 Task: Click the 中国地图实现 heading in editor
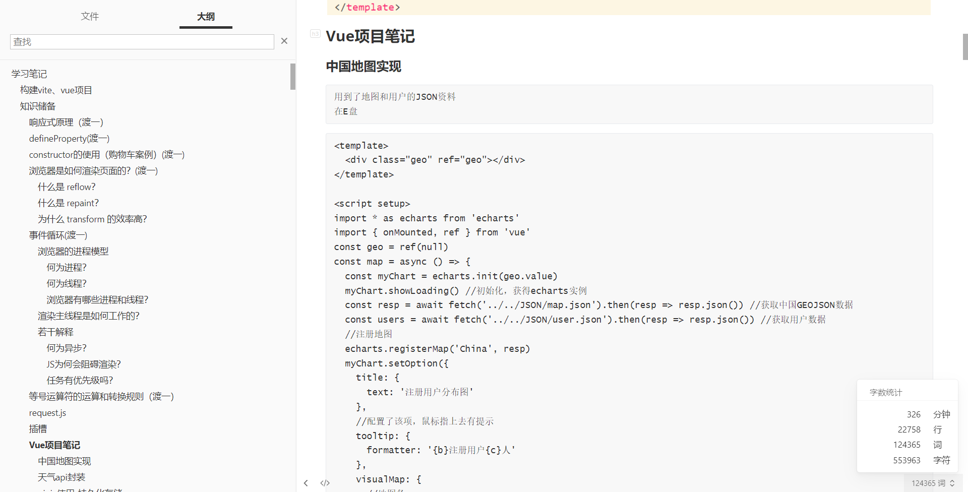click(364, 67)
